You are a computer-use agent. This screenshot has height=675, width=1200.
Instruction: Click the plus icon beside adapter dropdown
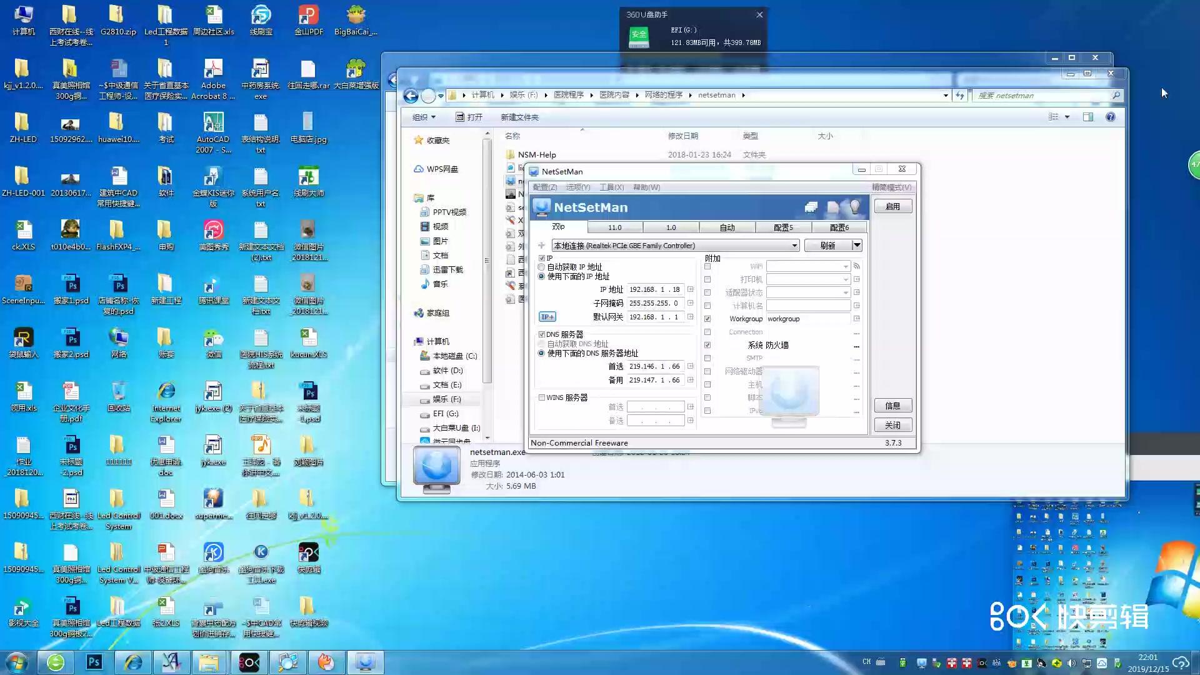541,246
